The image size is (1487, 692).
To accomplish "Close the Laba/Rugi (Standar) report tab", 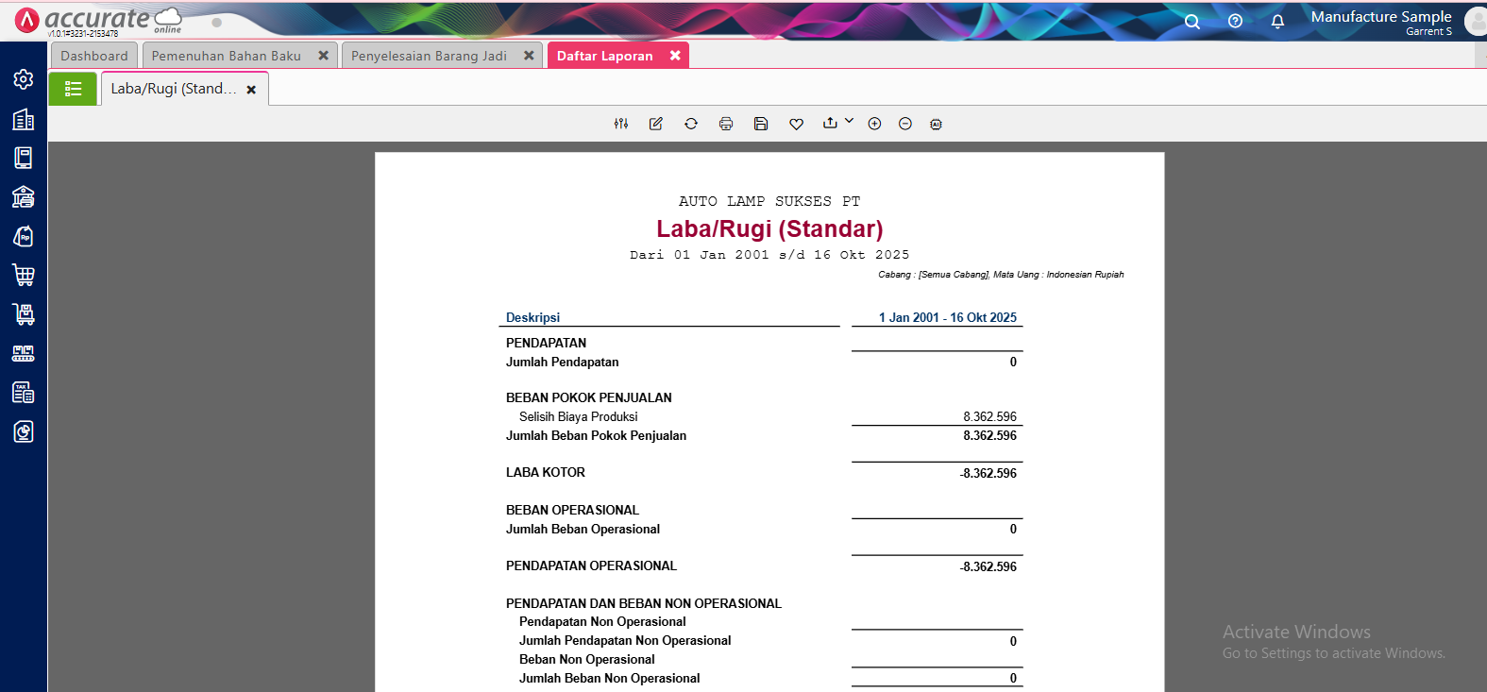I will 251,90.
